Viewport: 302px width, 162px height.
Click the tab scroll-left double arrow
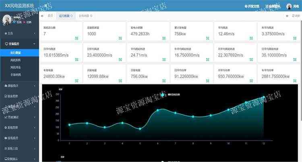tap(42, 16)
